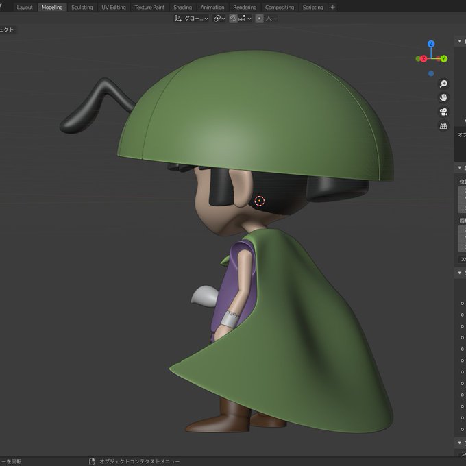
Task: Click the zoom view magnifier icon
Action: click(443, 84)
